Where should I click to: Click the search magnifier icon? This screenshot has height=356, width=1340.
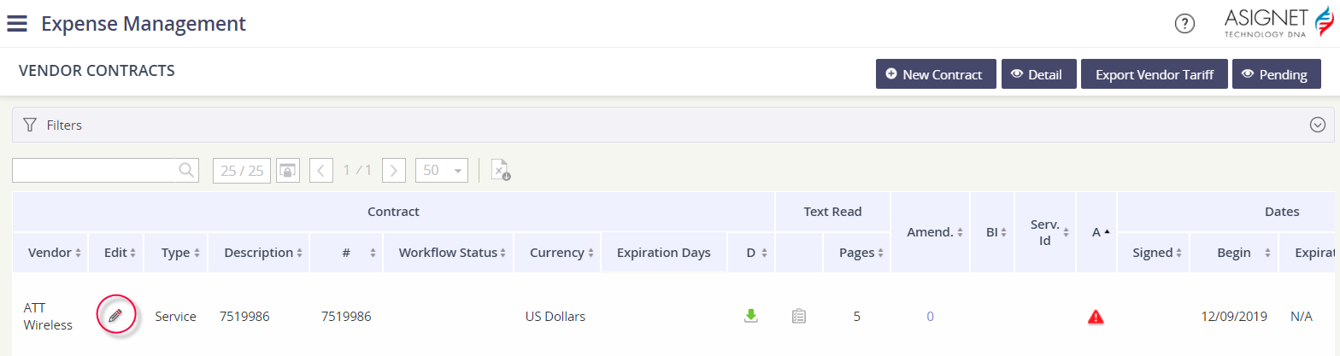[x=186, y=171]
